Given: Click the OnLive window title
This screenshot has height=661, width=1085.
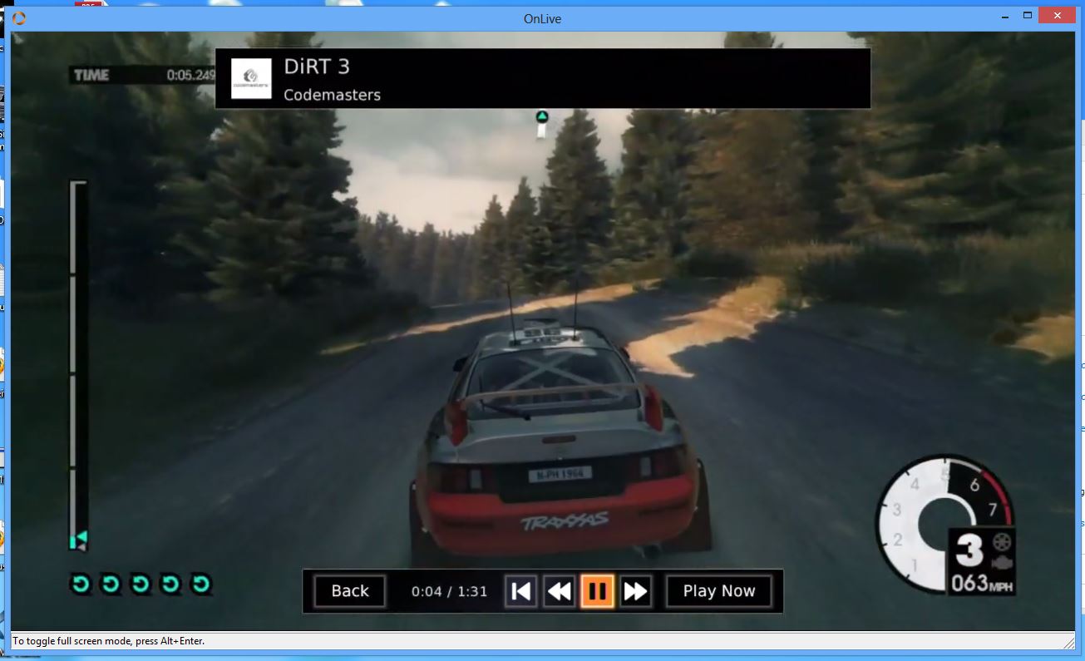Looking at the screenshot, I should click(542, 18).
